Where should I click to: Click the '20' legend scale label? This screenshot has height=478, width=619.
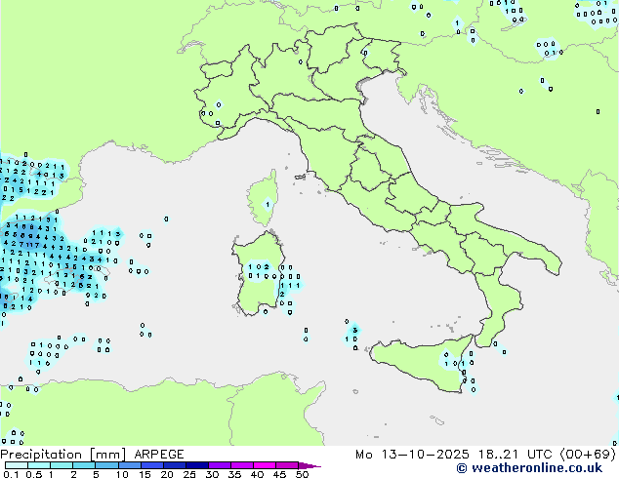(x=167, y=474)
